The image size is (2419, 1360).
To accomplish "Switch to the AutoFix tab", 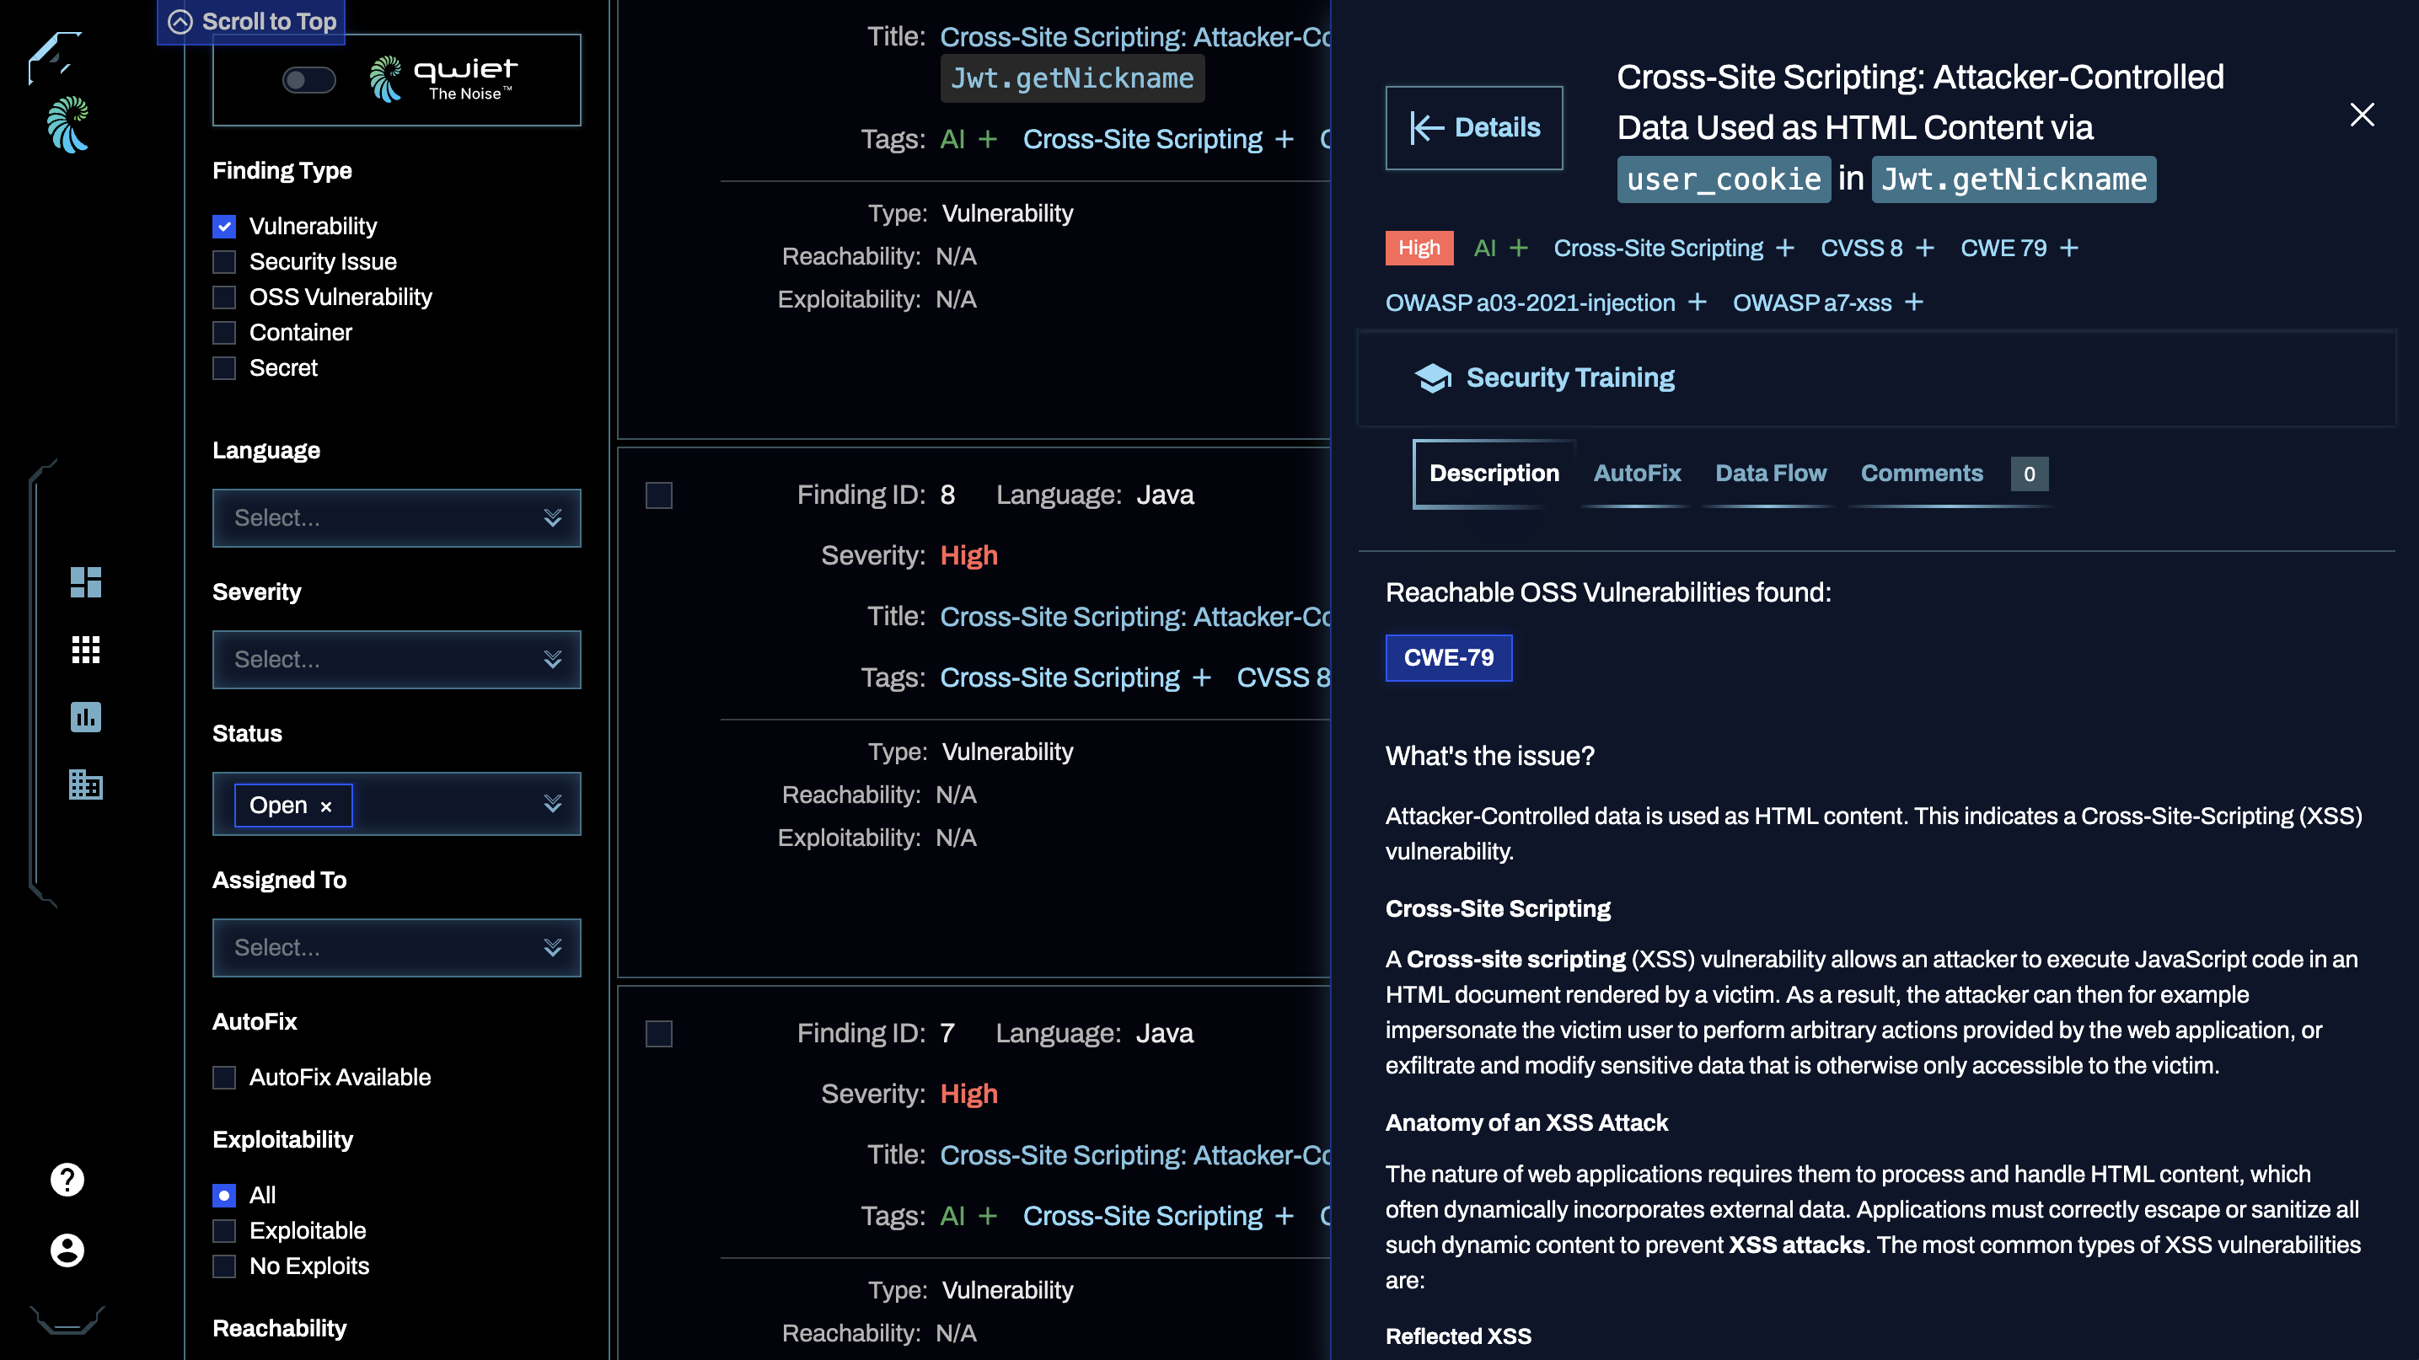I will (x=1637, y=474).
